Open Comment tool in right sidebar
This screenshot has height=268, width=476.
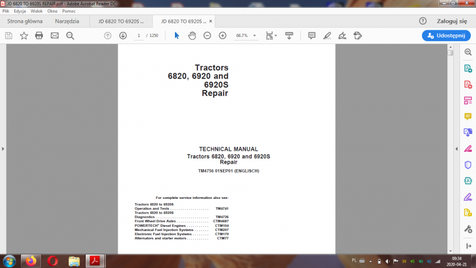pos(468,116)
